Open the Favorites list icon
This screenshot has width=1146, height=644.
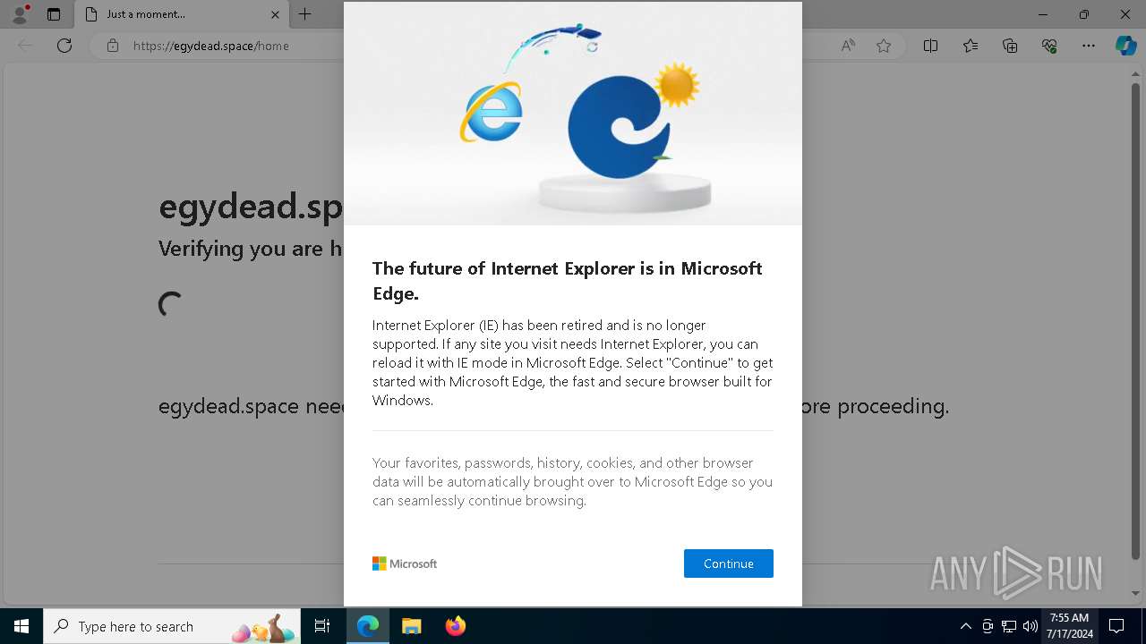click(x=971, y=46)
